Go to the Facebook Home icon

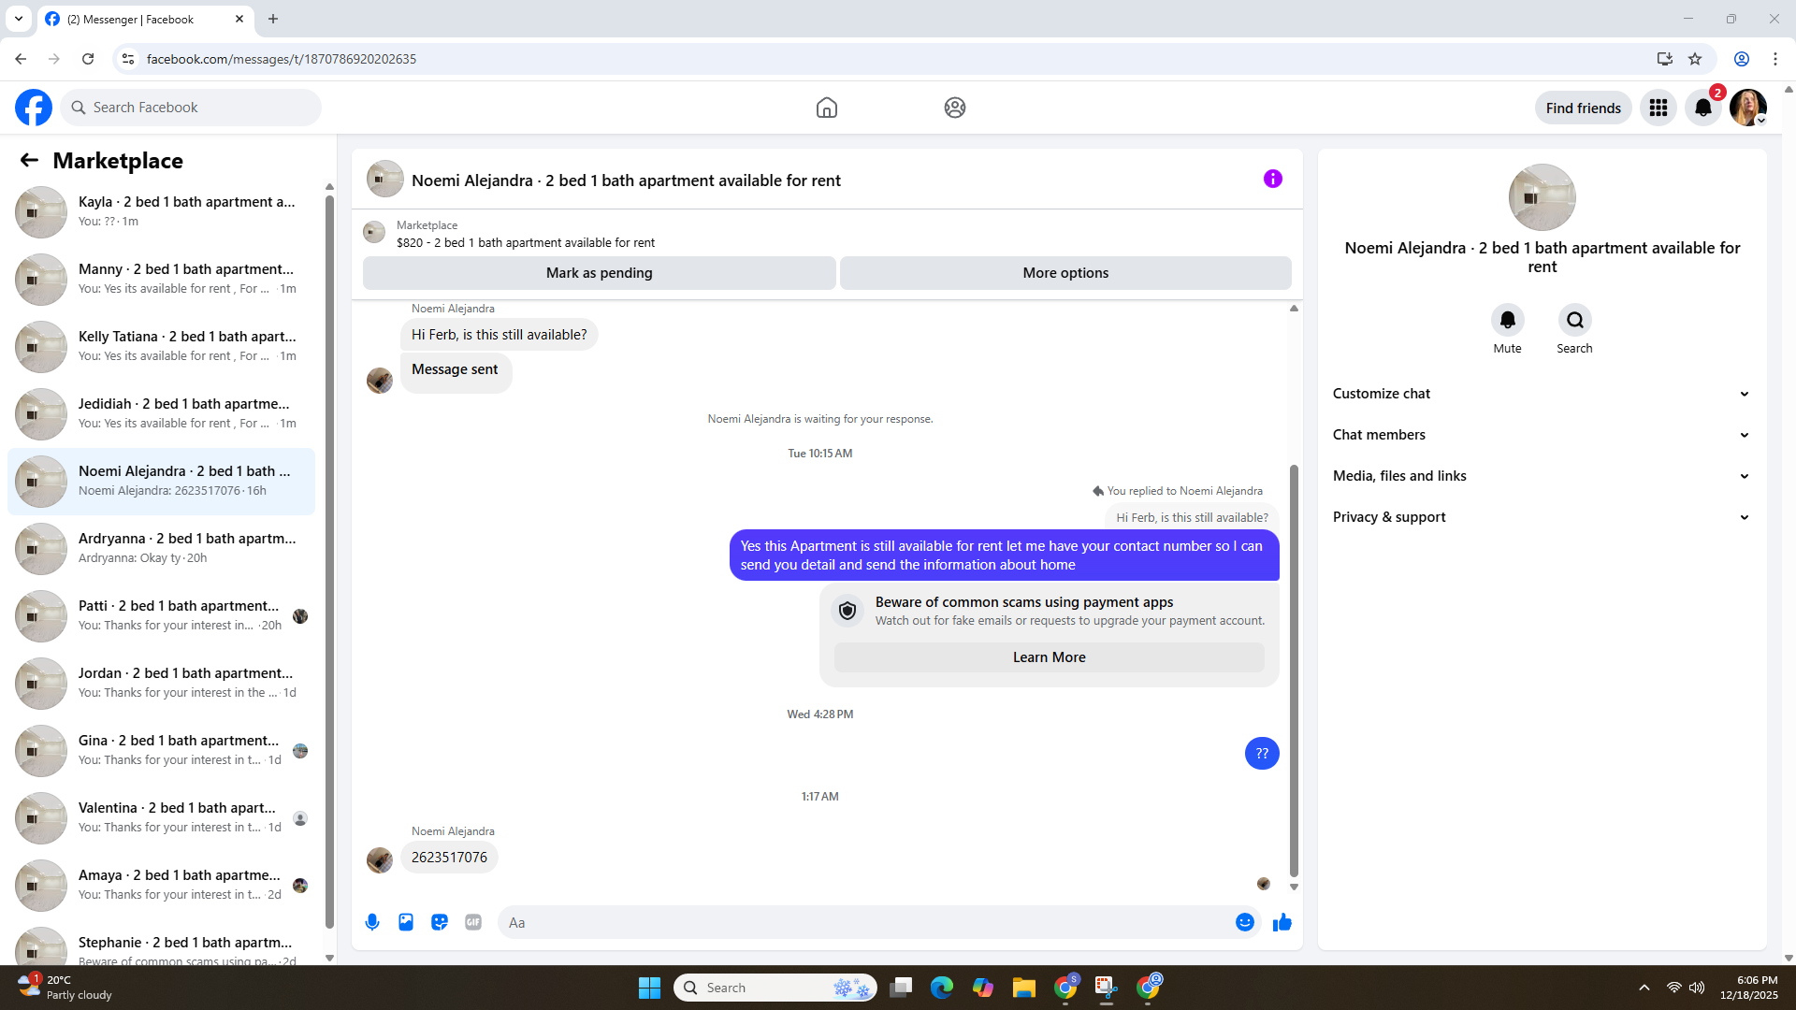826,108
